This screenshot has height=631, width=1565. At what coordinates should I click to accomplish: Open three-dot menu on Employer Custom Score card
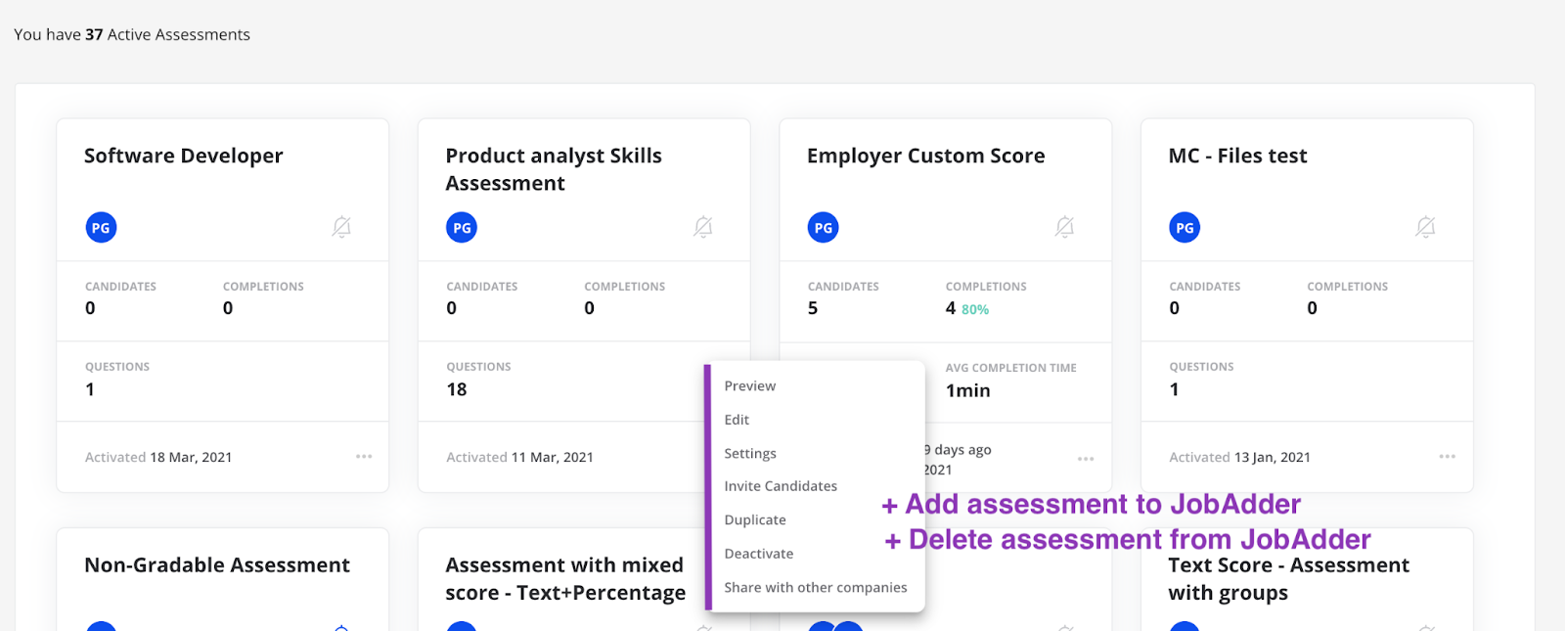pos(1086,459)
